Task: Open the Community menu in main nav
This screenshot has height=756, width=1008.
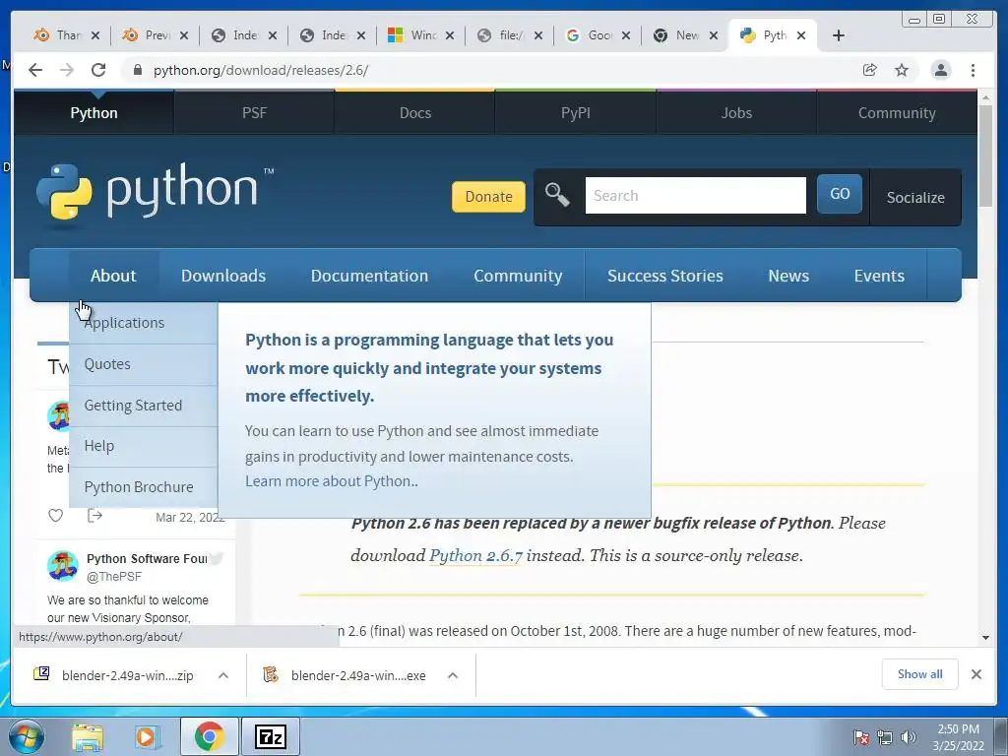Action: tap(518, 276)
